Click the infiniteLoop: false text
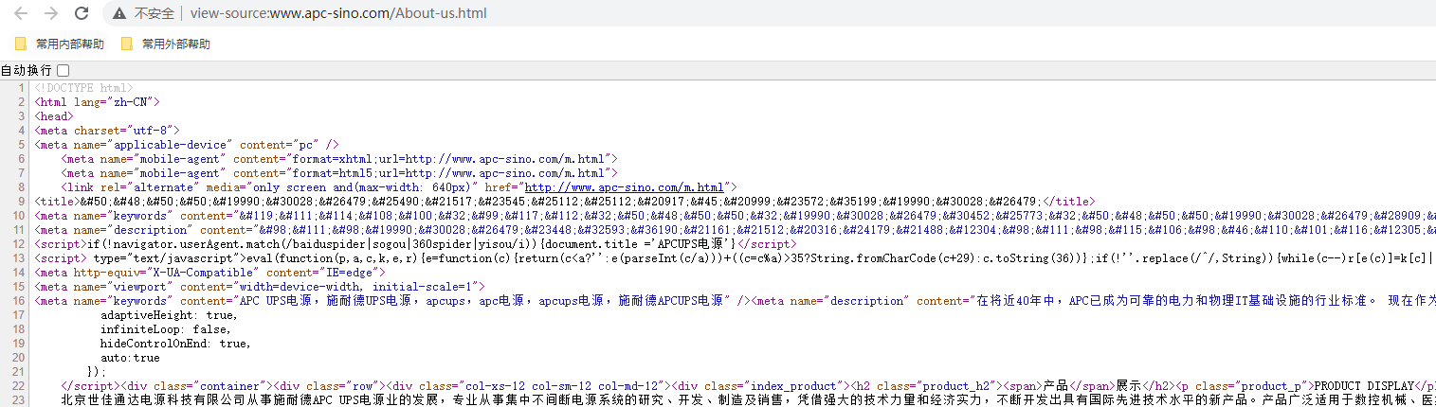Screen dimensions: 1436x407 click(167, 329)
